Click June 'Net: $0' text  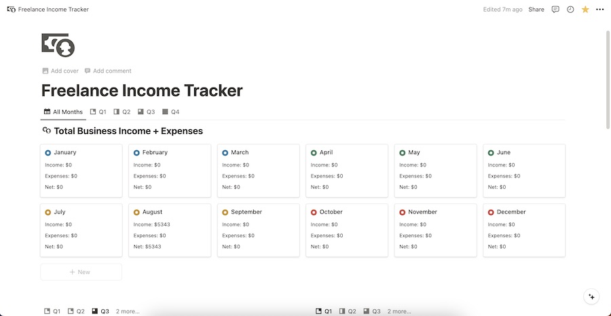click(x=497, y=188)
